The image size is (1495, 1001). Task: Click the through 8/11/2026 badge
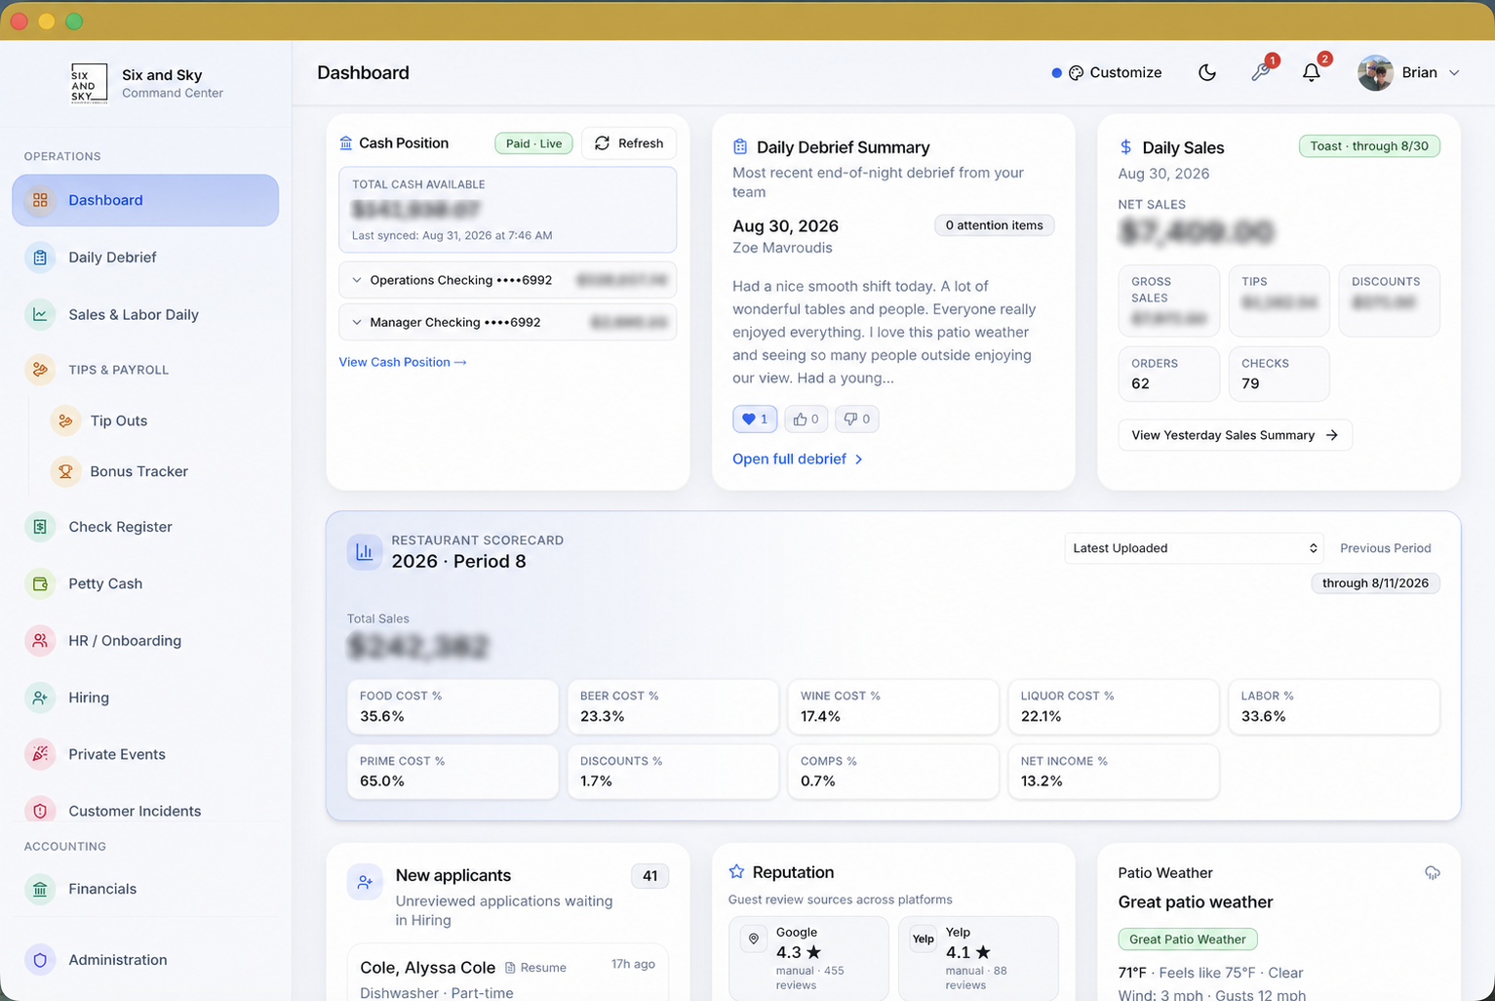(x=1375, y=583)
